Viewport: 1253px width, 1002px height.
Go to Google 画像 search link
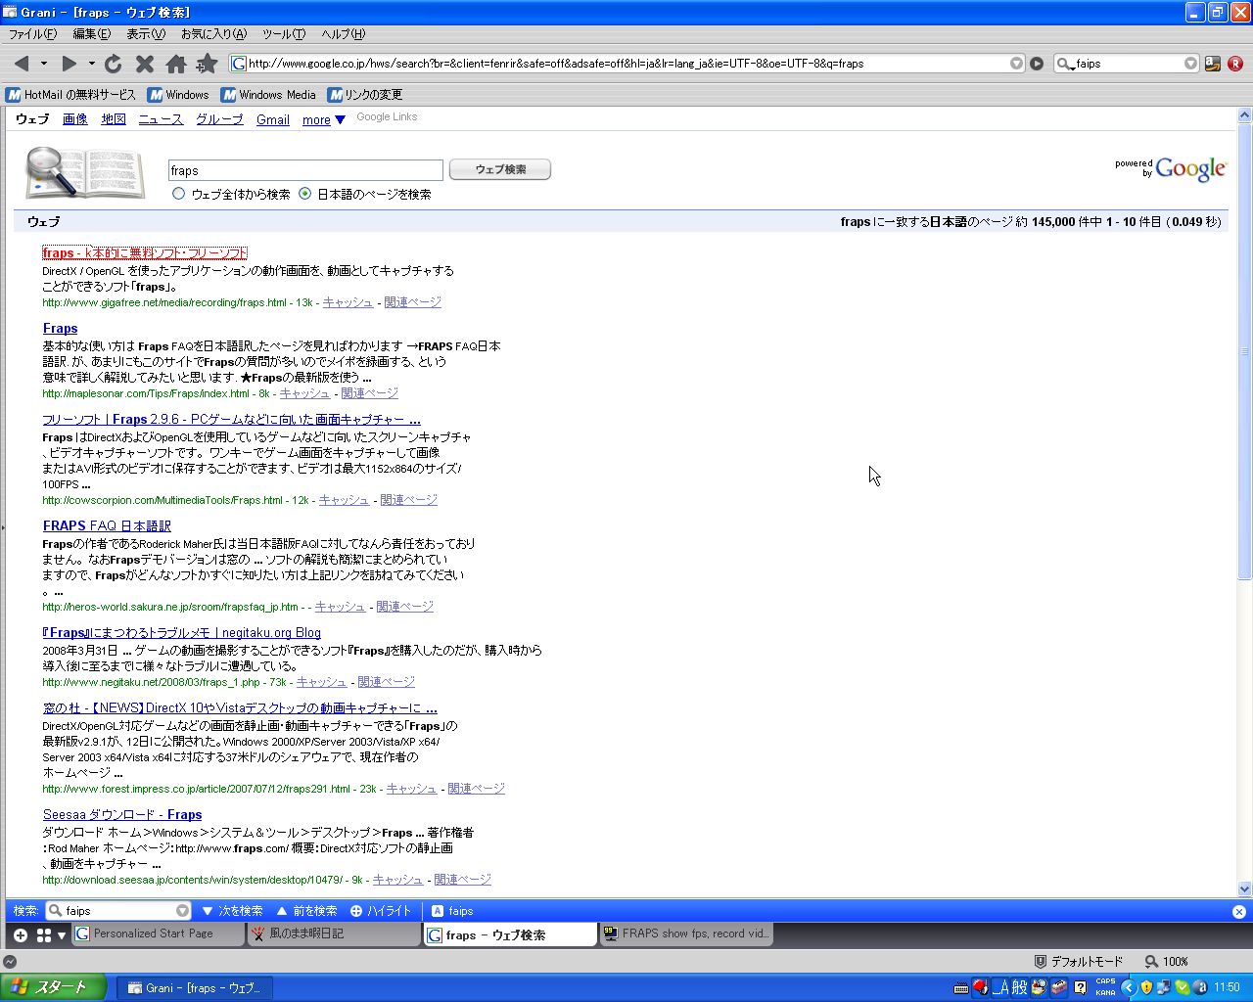coord(75,119)
